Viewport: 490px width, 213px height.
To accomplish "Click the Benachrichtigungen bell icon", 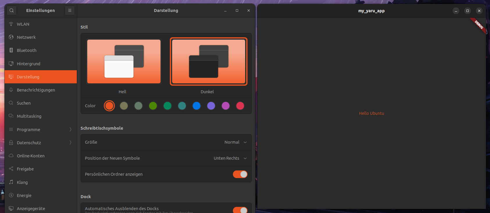I will point(11,90).
